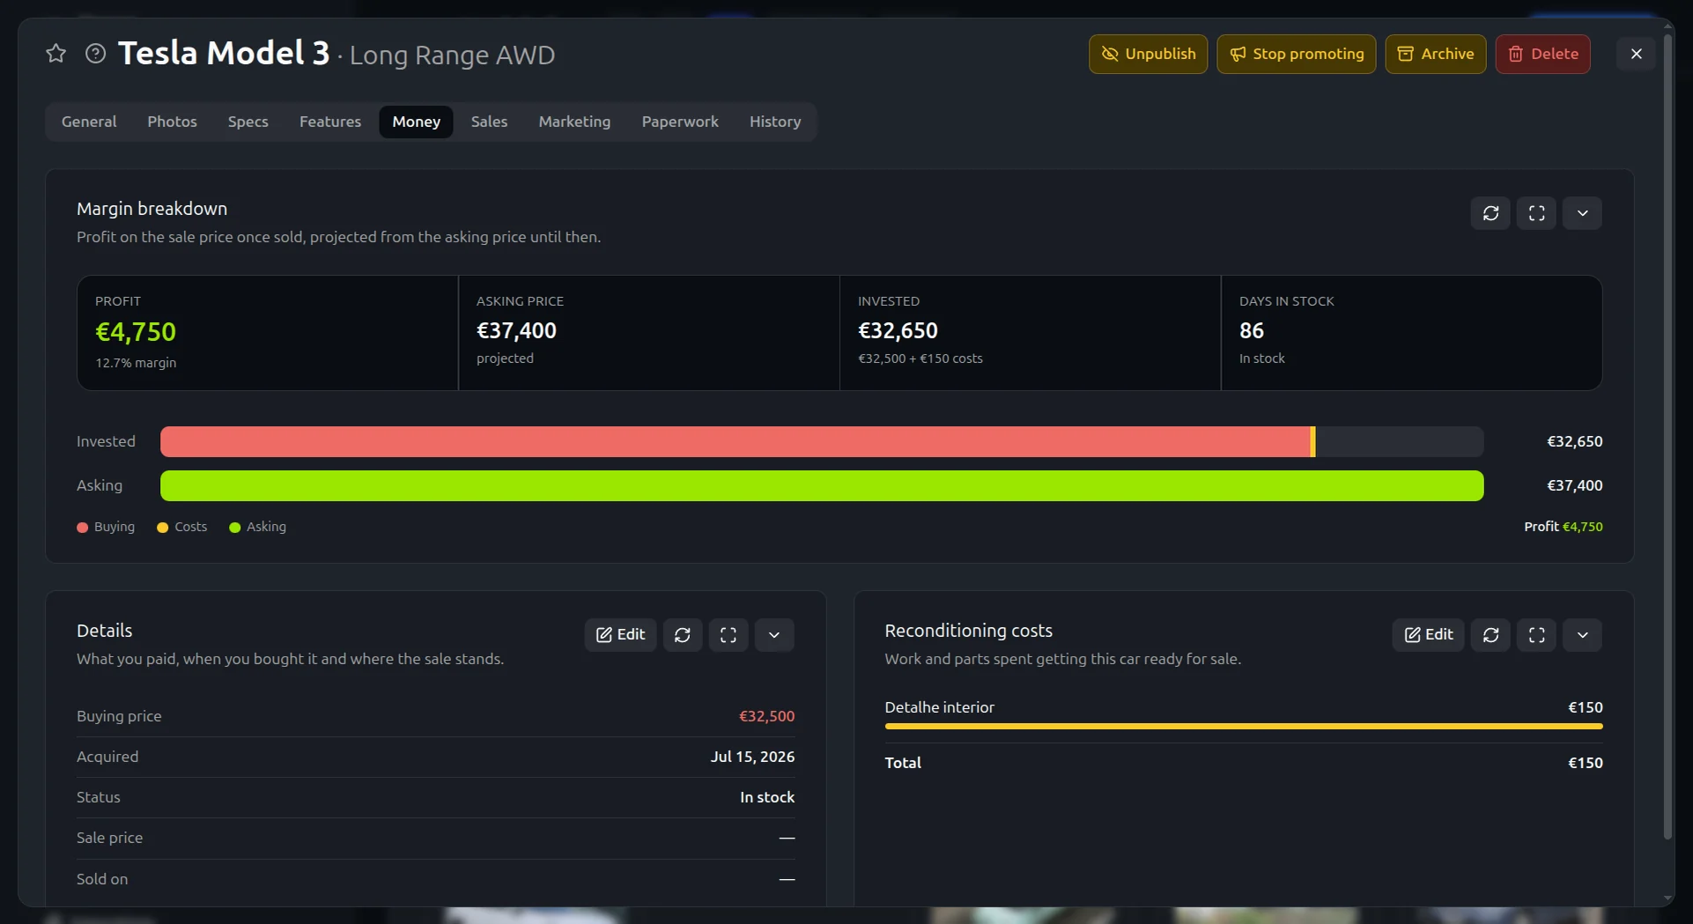The image size is (1693, 924).
Task: Click the modal's vertical scrollbar
Action: click(x=1667, y=436)
